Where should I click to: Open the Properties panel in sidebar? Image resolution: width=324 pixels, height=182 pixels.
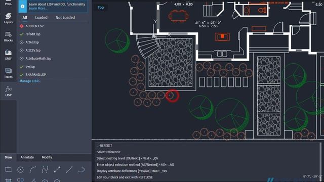(x=8, y=3)
